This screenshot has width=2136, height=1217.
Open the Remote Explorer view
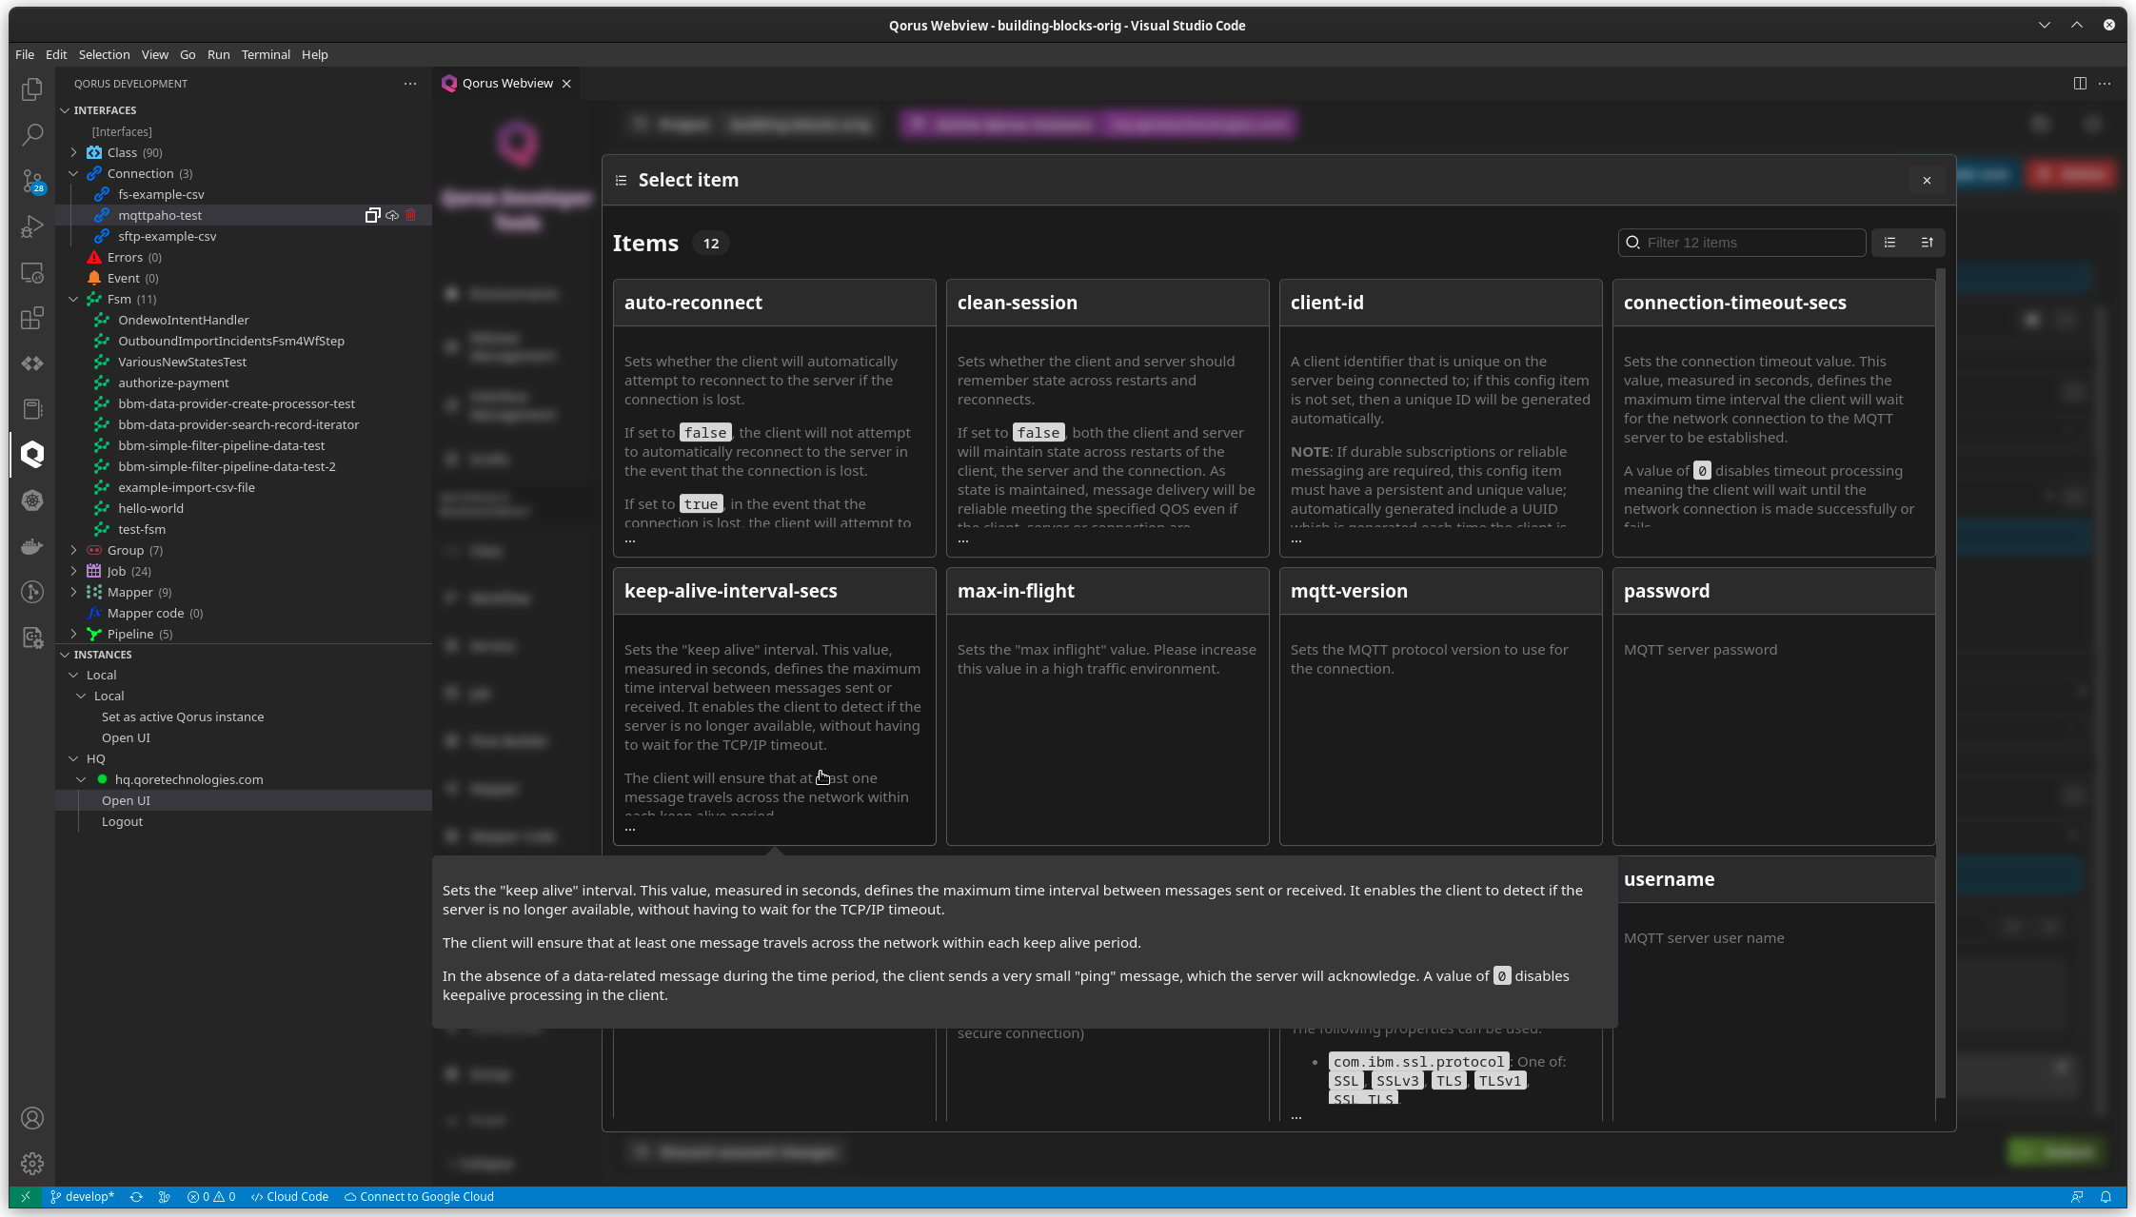tap(32, 272)
